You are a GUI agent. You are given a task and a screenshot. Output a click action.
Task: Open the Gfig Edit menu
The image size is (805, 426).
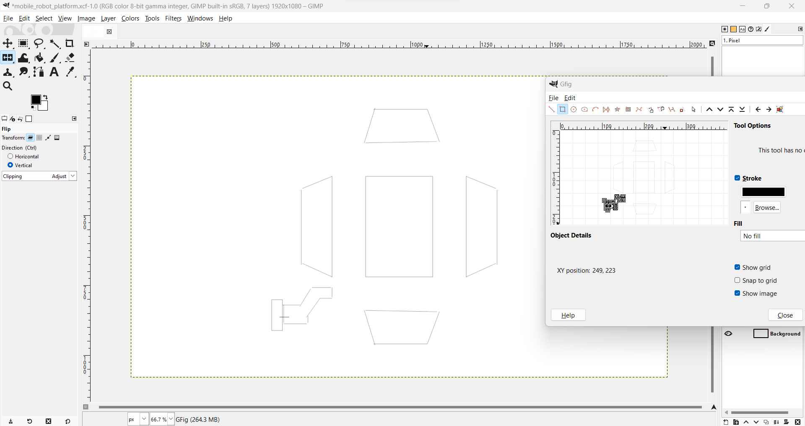tap(570, 98)
